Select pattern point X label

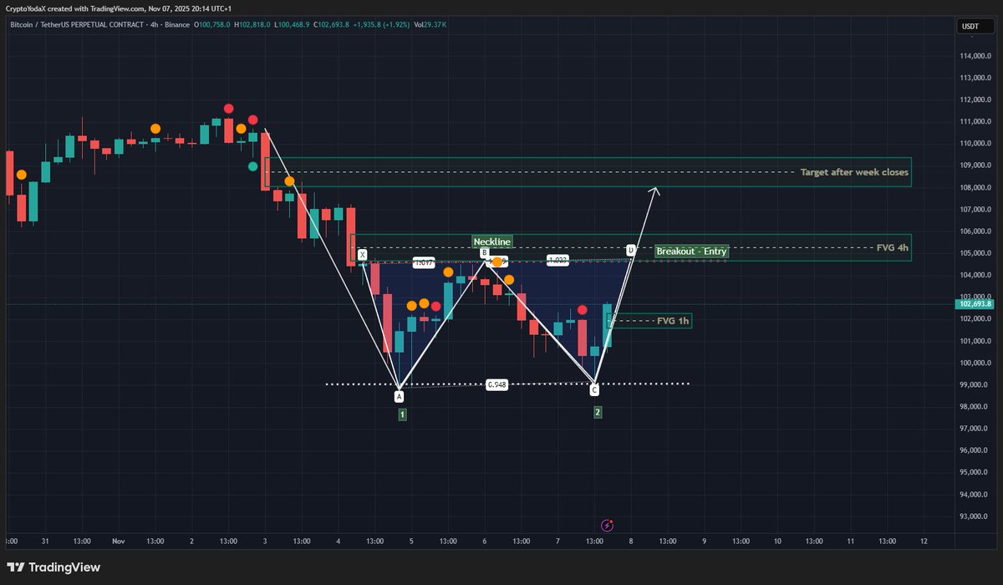click(x=362, y=253)
